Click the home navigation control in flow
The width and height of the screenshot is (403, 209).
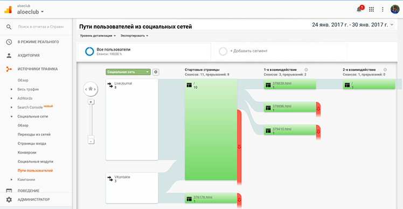91,89
